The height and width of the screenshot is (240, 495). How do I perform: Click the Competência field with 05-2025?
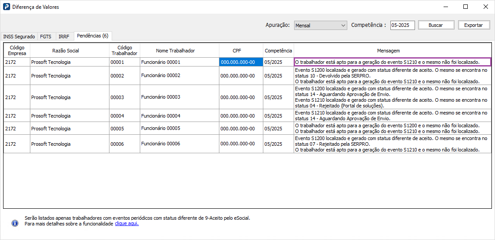tap(402, 25)
